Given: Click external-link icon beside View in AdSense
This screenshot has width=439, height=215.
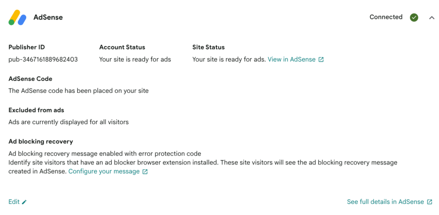Looking at the screenshot, I should click(321, 60).
